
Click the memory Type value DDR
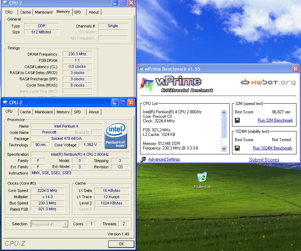[x=41, y=26]
